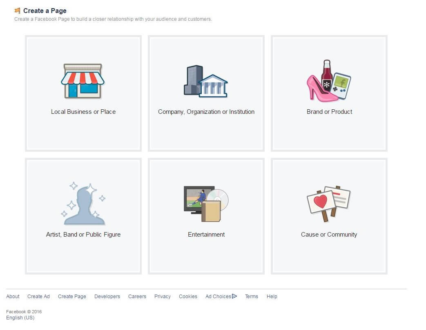Image resolution: width=426 pixels, height=330 pixels.
Task: Change the language via English (US) link
Action: pyautogui.click(x=20, y=318)
